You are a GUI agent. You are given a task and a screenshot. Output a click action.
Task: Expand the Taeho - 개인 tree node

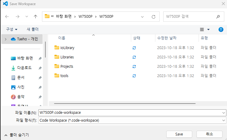tap(5, 39)
